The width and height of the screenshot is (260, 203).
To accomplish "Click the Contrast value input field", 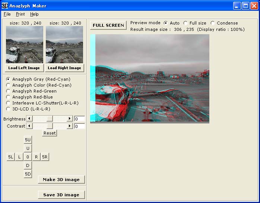I will (79, 126).
